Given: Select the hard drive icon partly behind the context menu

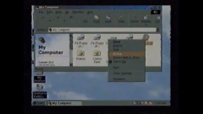Looking at the screenshot, I should click(x=114, y=38).
